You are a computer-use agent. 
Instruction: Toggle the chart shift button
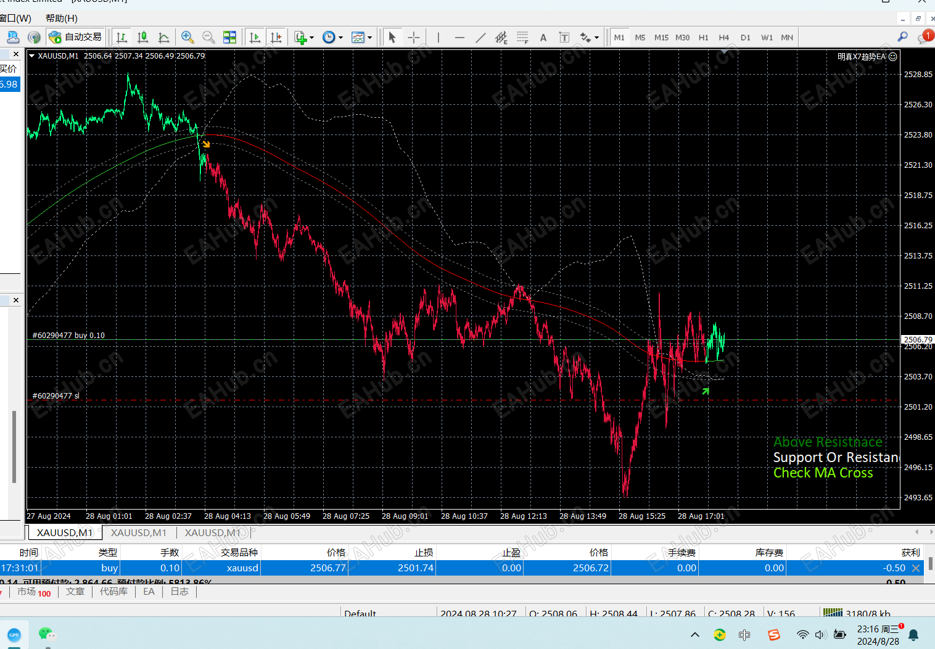pyautogui.click(x=276, y=38)
